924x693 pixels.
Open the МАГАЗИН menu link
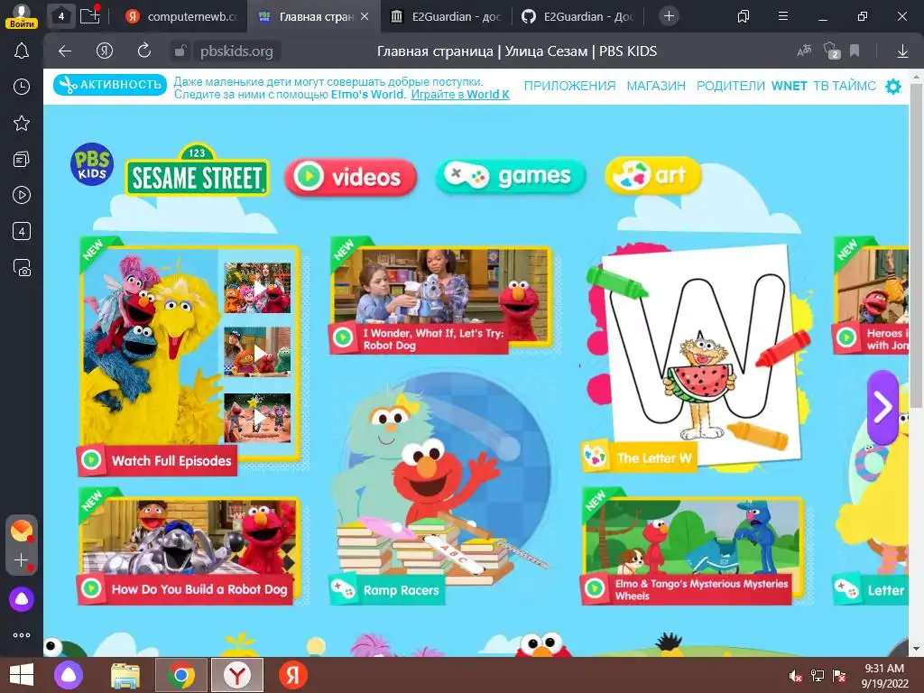pos(656,86)
